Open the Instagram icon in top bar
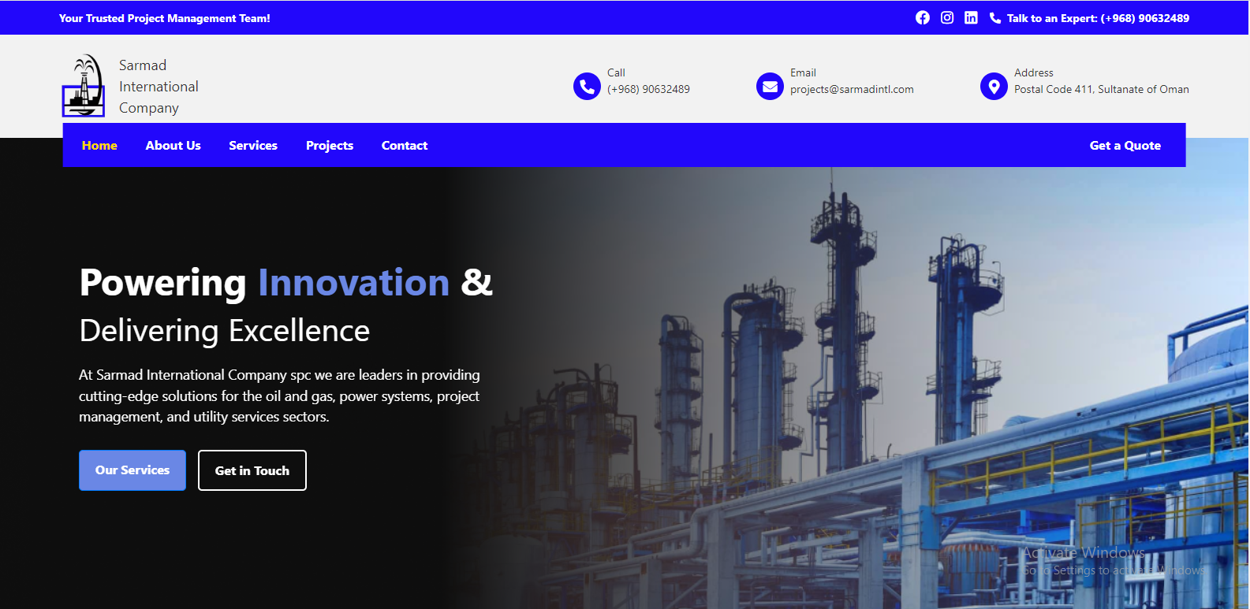This screenshot has height=609, width=1250. (x=947, y=17)
